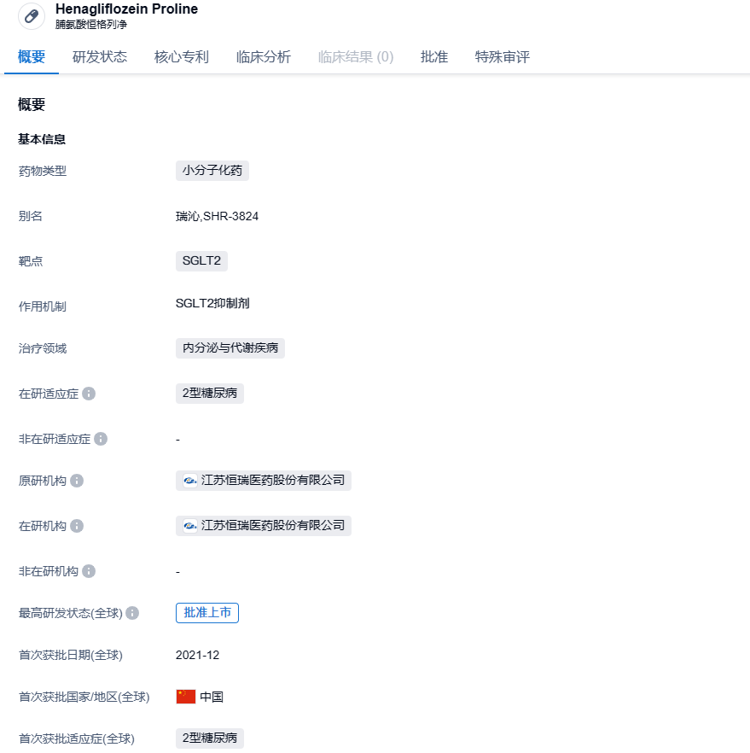This screenshot has height=753, width=750.
Task: Click the 小分子化药 drug type tag
Action: point(212,170)
